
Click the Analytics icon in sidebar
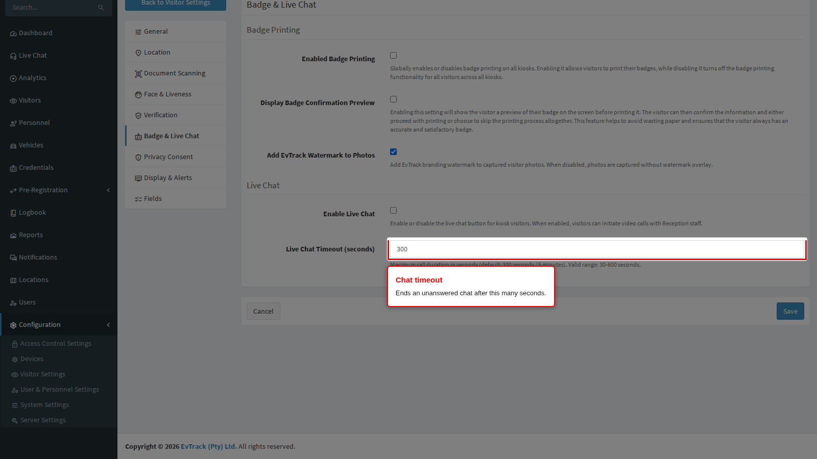pyautogui.click(x=13, y=79)
